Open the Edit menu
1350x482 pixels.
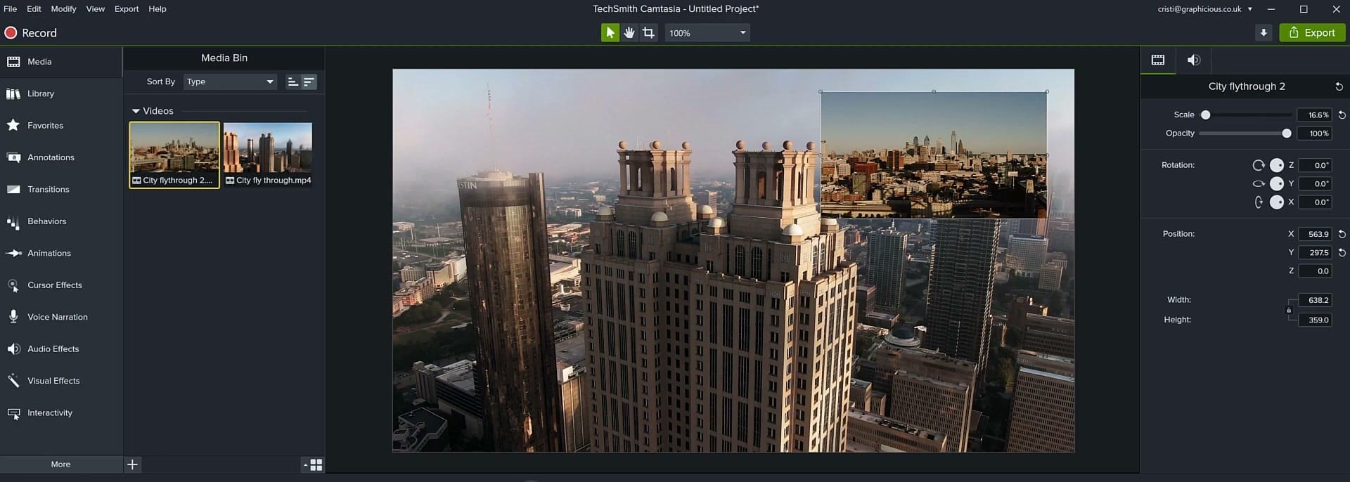[x=34, y=9]
